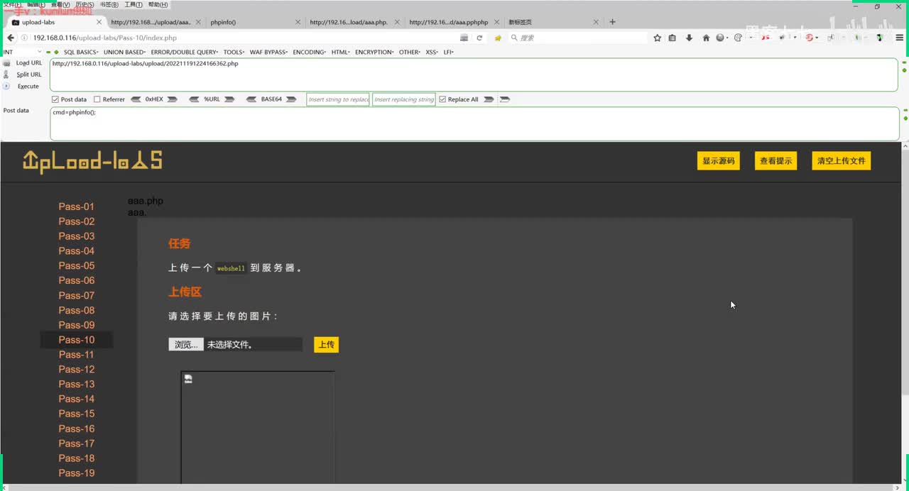Open the XSS dropdown
This screenshot has height=491, width=909.
pyautogui.click(x=432, y=52)
